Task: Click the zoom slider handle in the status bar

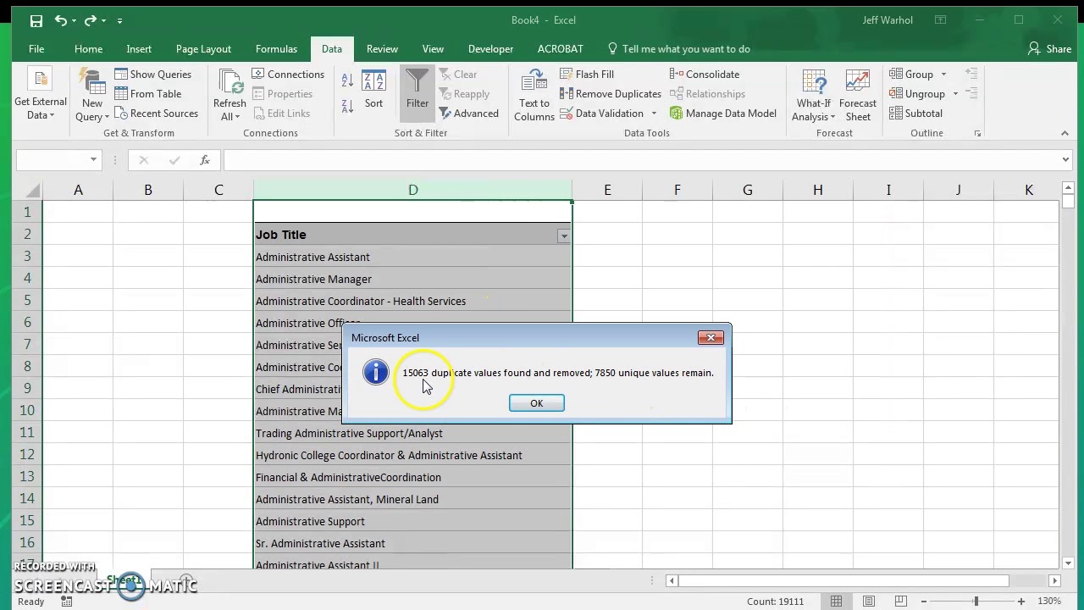Action: (x=976, y=602)
